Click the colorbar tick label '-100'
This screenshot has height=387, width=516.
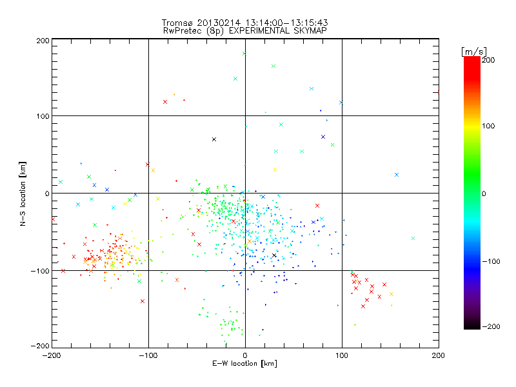[x=491, y=261]
